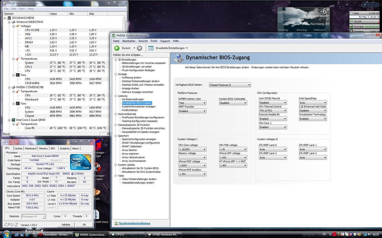Click the Validate button in CPU-Z
The height and width of the screenshot is (238, 382).
coord(66,225)
